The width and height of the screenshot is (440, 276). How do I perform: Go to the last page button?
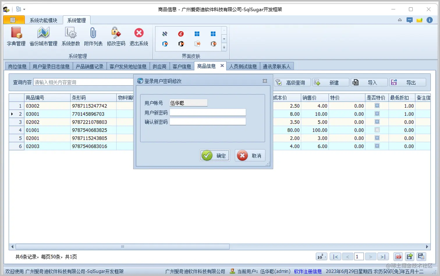tap(383, 257)
